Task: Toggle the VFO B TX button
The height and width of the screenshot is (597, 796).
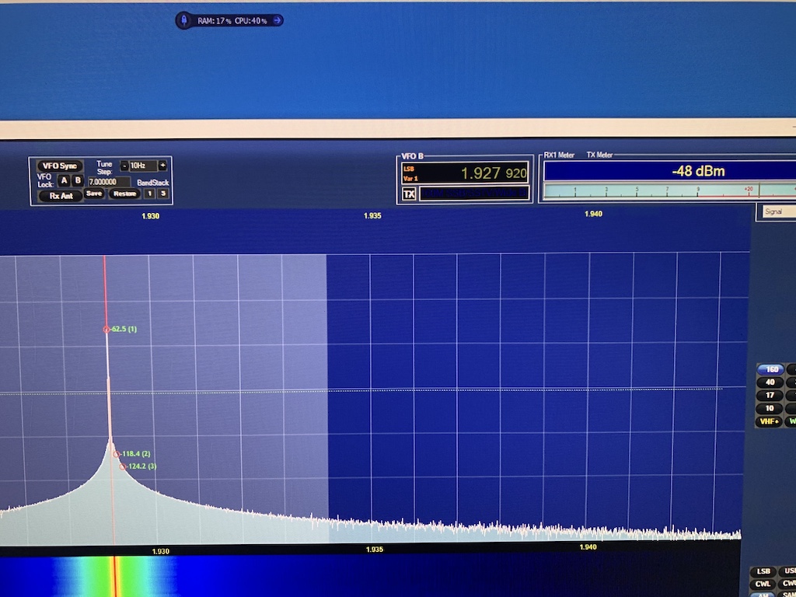Action: [409, 194]
